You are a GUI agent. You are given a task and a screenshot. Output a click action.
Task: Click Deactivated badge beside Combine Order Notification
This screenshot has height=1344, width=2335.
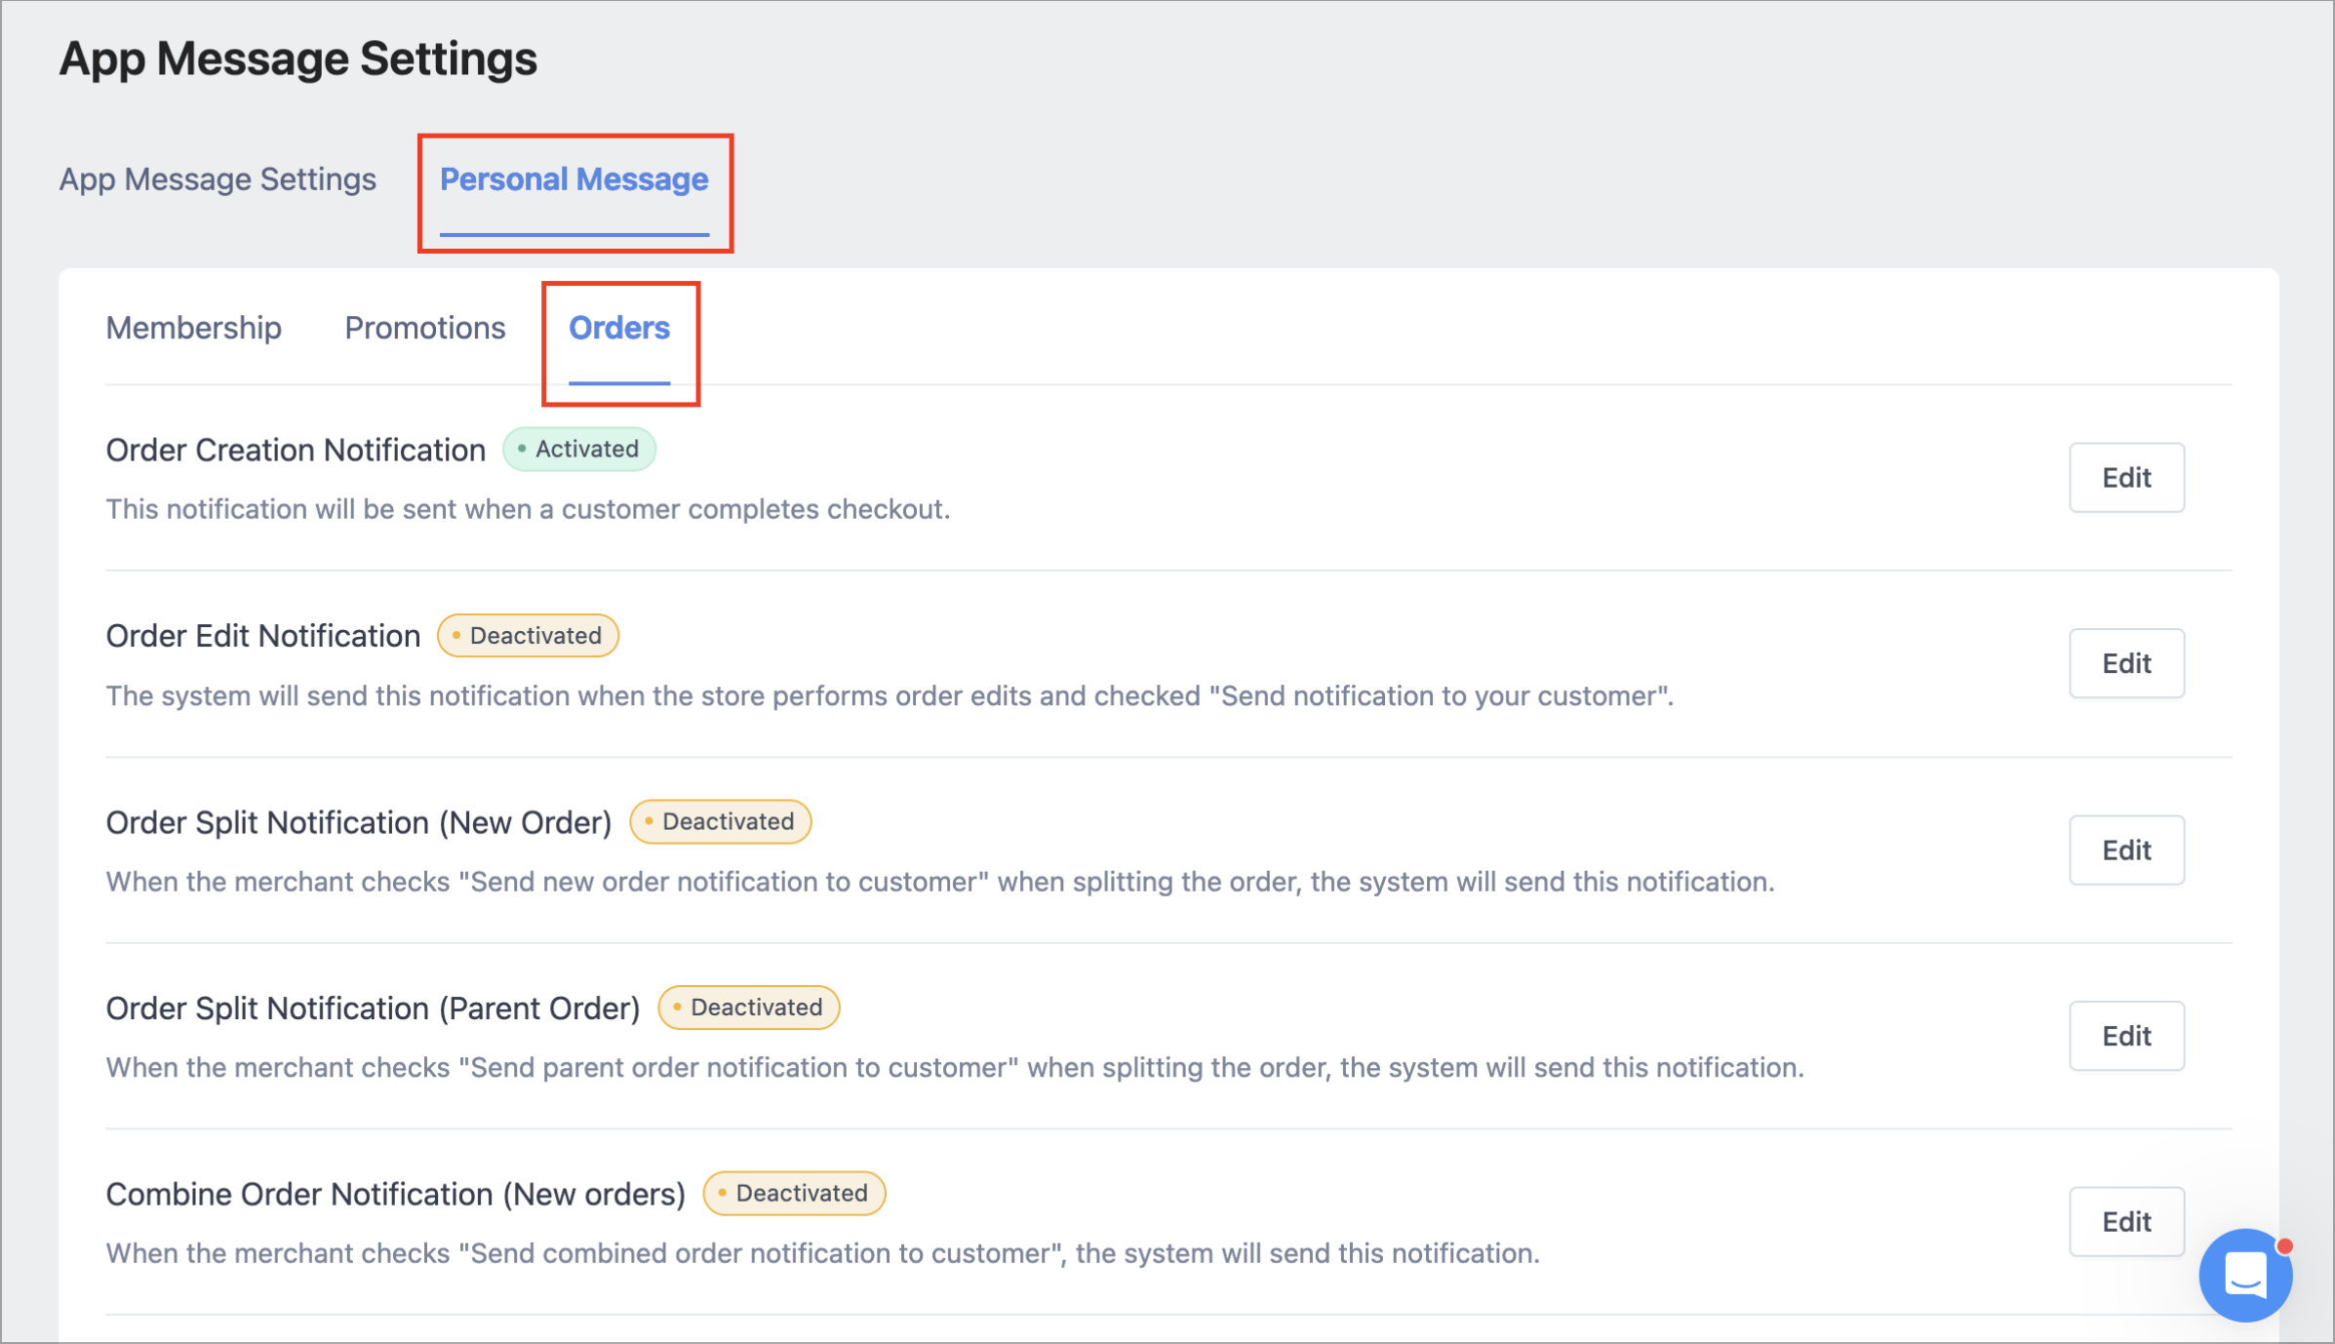click(x=794, y=1193)
